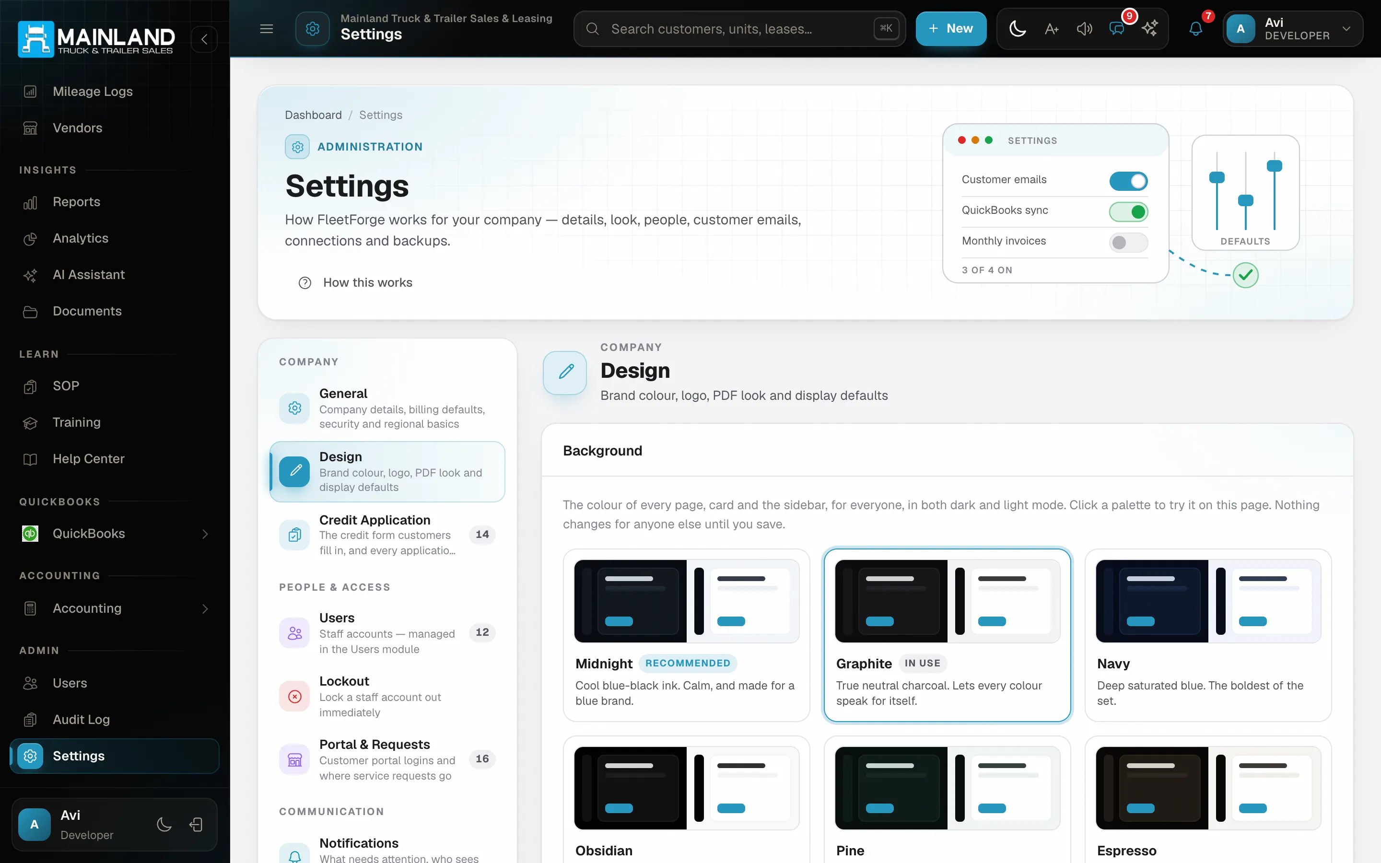Viewport: 1381px width, 863px height.
Task: Expand QuickBooks sidebar submenu arrow
Action: [205, 534]
